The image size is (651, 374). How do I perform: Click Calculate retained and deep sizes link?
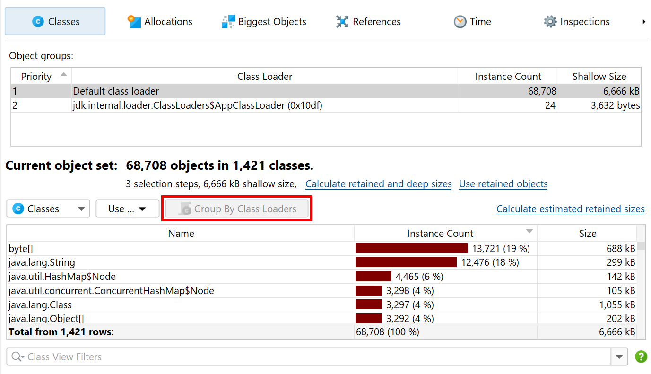pyautogui.click(x=379, y=184)
